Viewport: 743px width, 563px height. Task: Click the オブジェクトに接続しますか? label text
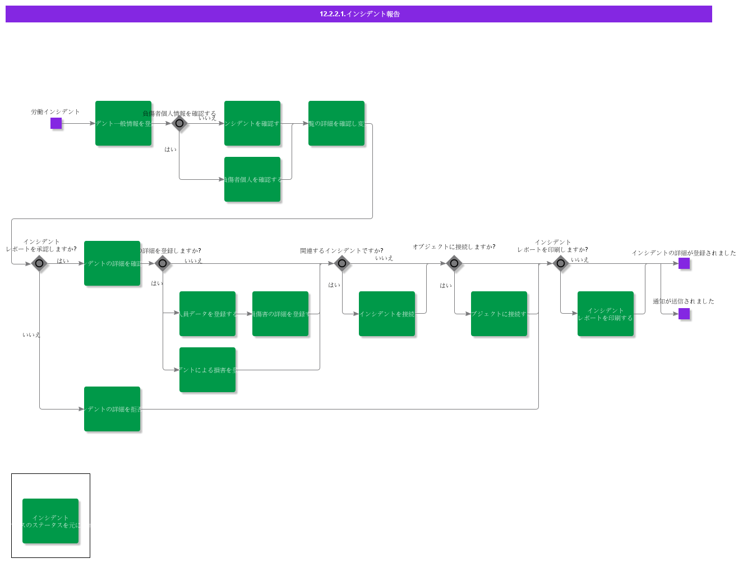[454, 247]
